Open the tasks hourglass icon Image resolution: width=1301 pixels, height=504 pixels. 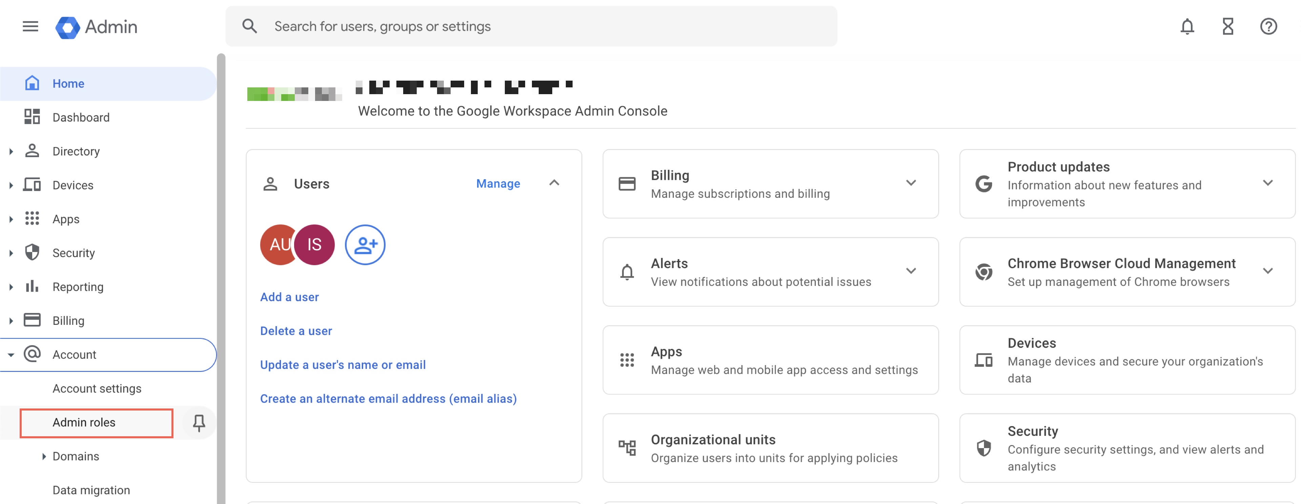(1228, 26)
